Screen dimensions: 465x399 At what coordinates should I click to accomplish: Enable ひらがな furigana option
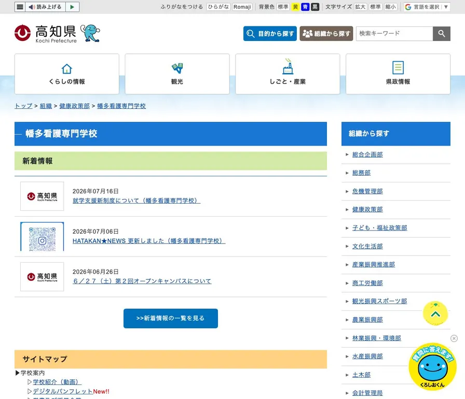tap(218, 7)
